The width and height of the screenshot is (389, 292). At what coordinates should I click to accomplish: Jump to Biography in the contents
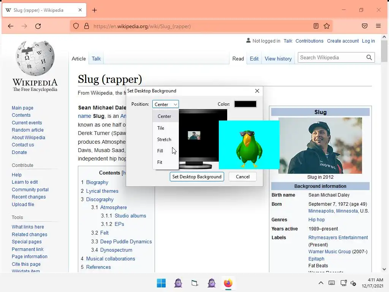97,182
